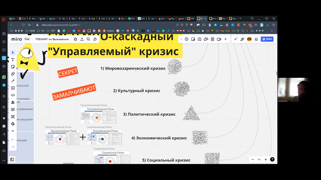Open the embed code tool
Viewport: 321px width, 180px height.
[x=13, y=95]
